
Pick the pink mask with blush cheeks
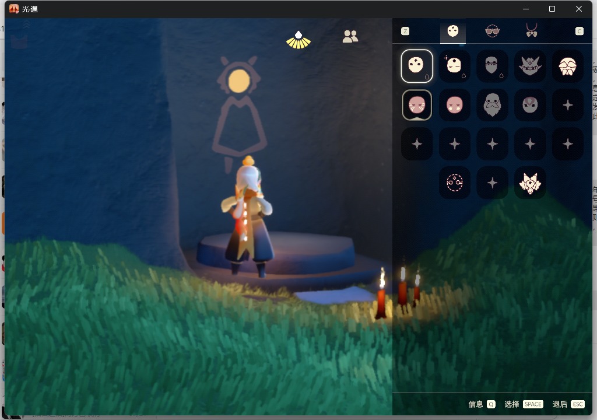coord(454,105)
